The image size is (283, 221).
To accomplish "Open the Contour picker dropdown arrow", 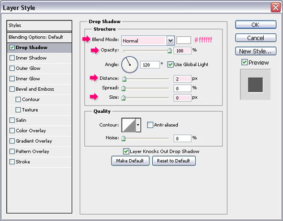I will (138, 125).
